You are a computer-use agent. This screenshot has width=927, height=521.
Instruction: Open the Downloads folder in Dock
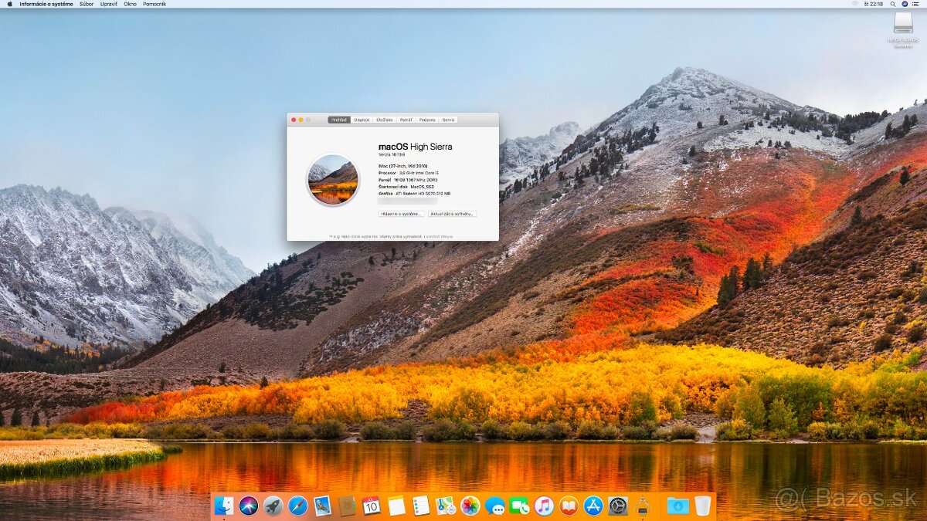pyautogui.click(x=677, y=506)
